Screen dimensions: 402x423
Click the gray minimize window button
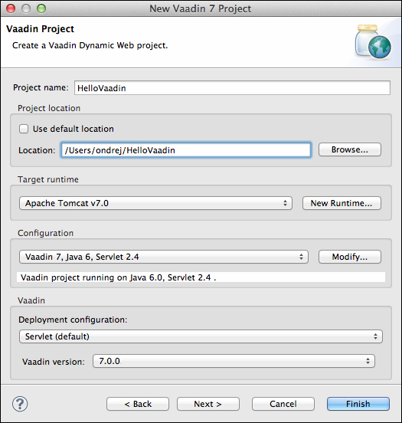tap(26, 8)
